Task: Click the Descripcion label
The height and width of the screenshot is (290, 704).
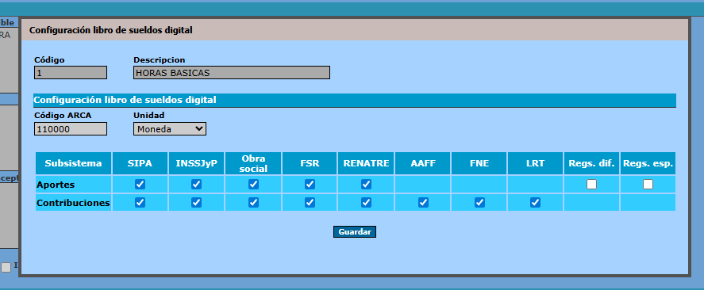Action: [x=160, y=59]
